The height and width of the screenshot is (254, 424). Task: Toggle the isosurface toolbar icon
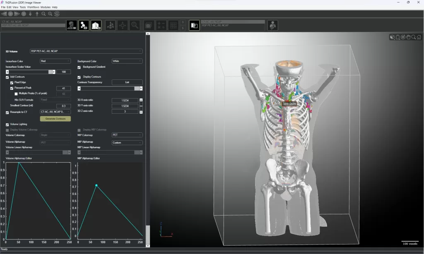pos(84,25)
